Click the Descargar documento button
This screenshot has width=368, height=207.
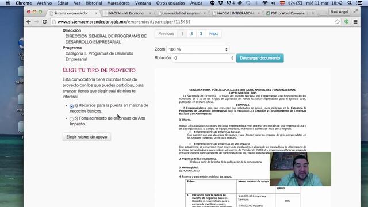(260, 58)
